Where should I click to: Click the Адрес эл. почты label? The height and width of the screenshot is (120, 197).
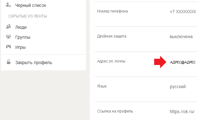coord(111,61)
